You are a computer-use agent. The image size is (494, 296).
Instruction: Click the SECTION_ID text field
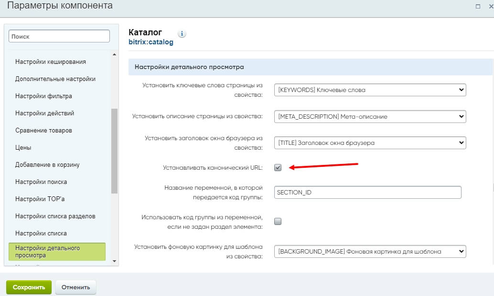368,192
